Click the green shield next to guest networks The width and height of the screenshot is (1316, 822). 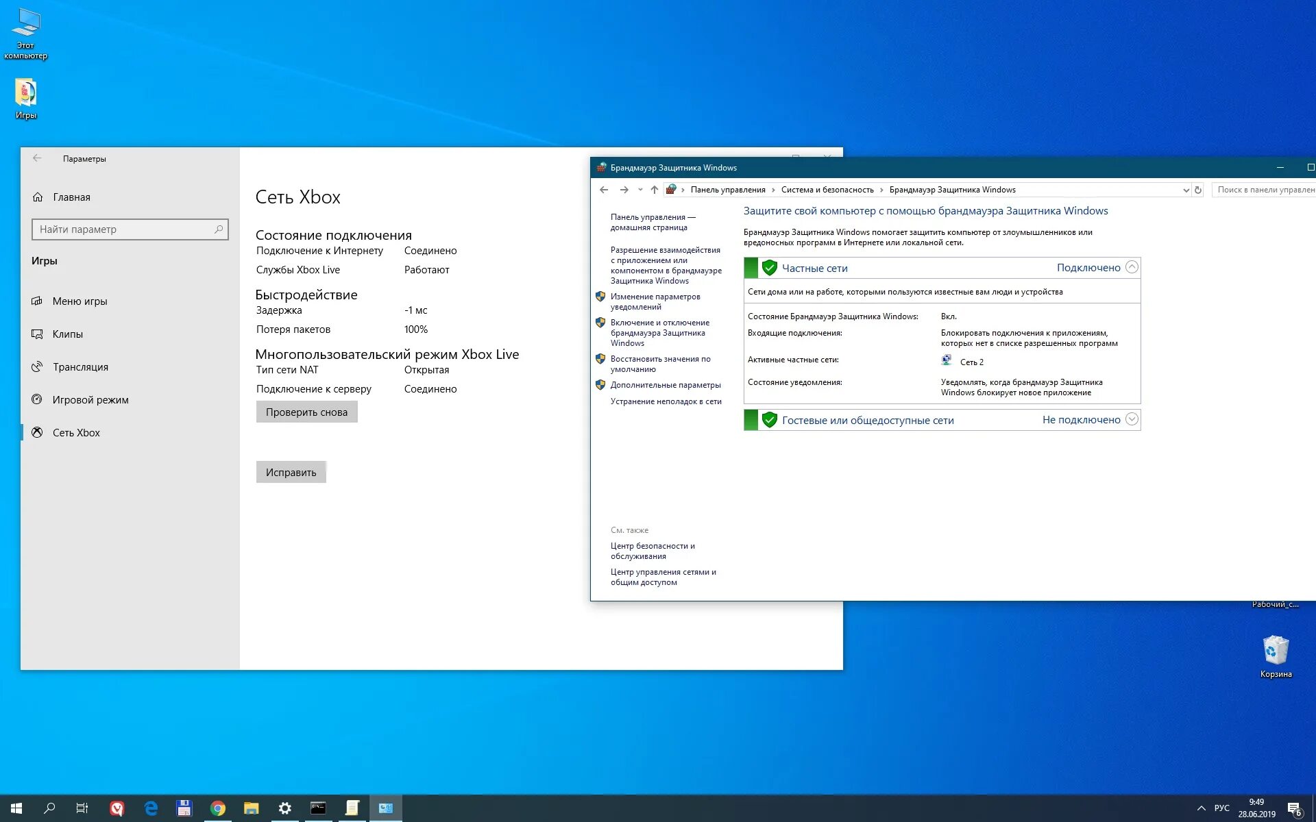(769, 420)
